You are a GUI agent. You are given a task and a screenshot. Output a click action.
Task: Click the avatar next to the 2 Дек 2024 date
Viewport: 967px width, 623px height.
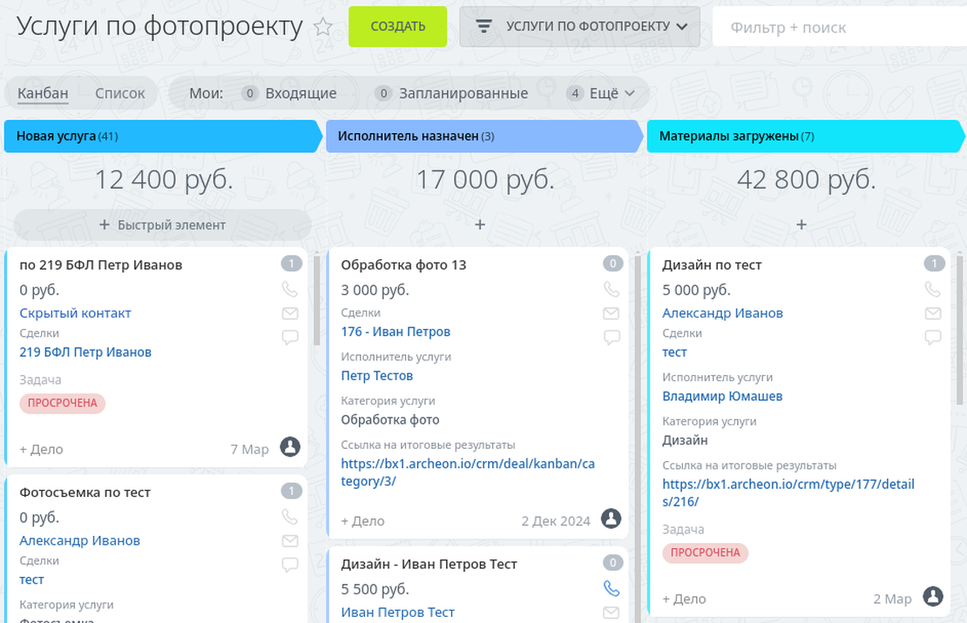point(611,519)
